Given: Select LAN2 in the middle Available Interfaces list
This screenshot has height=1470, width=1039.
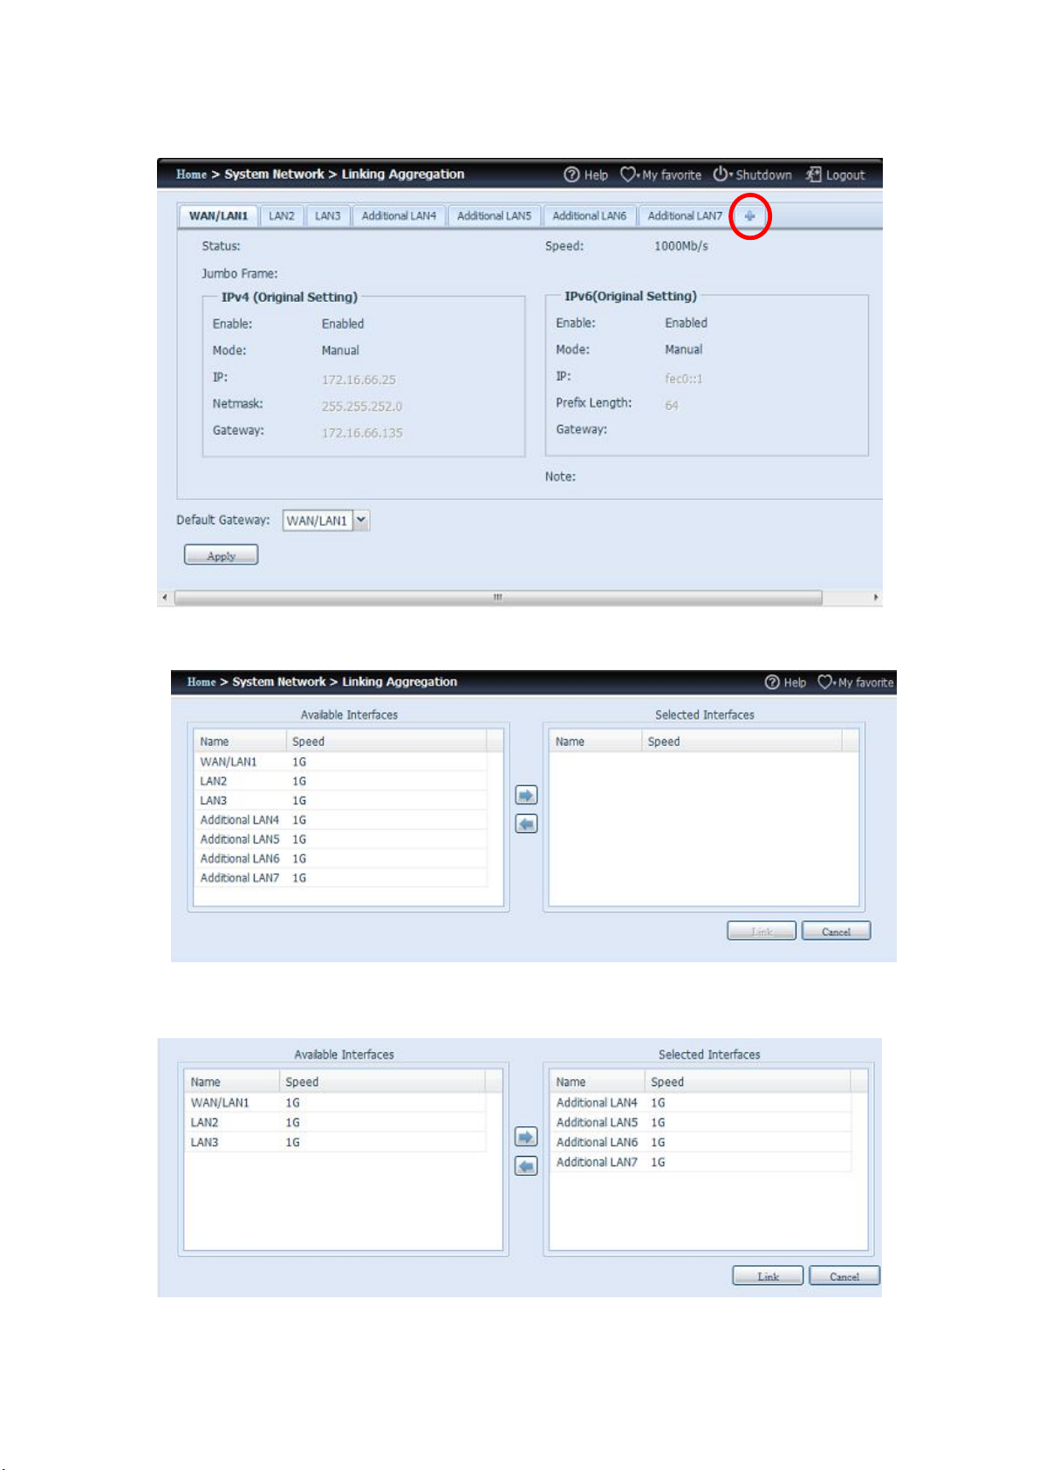Looking at the screenshot, I should 340,781.
